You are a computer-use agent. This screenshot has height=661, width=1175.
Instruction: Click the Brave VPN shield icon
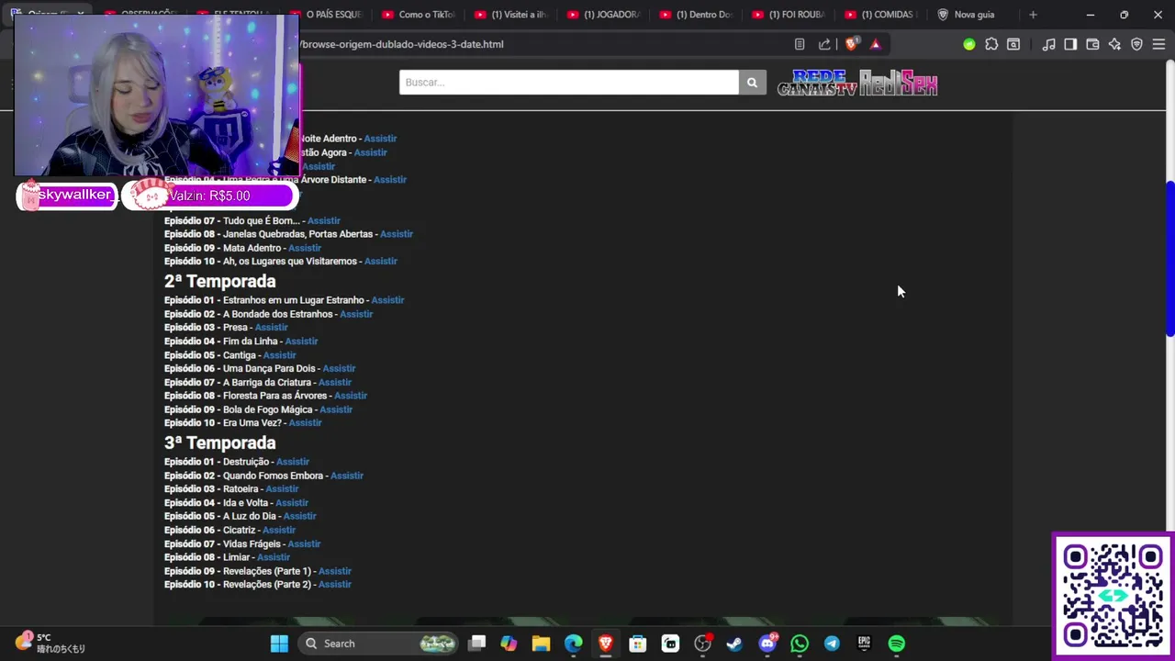pyautogui.click(x=1136, y=44)
